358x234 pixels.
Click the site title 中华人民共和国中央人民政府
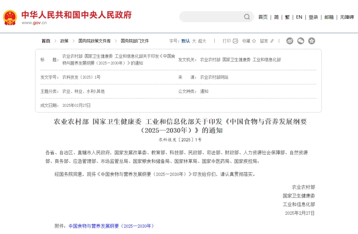click(77, 15)
